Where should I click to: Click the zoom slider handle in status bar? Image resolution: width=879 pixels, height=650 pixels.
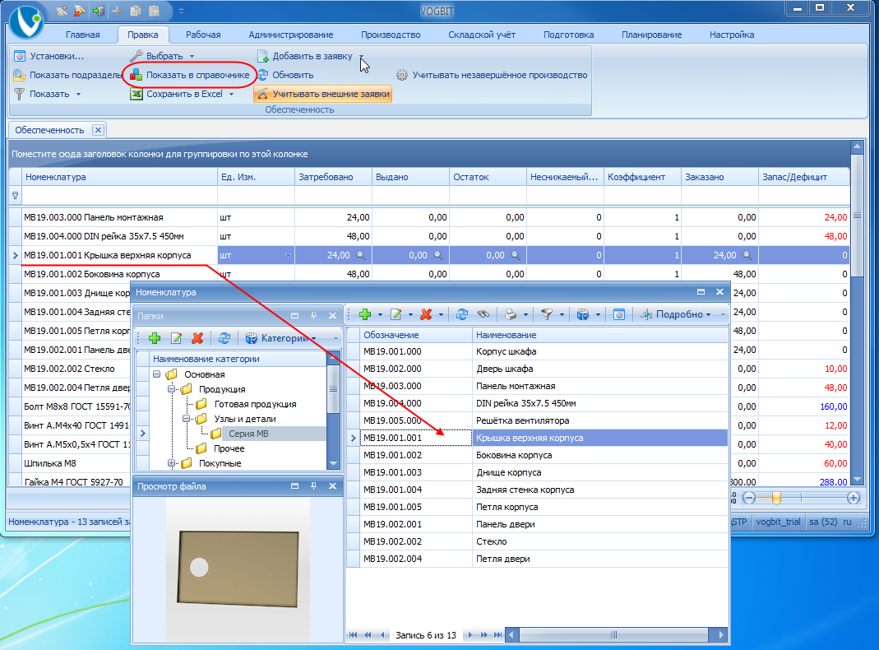pos(776,498)
